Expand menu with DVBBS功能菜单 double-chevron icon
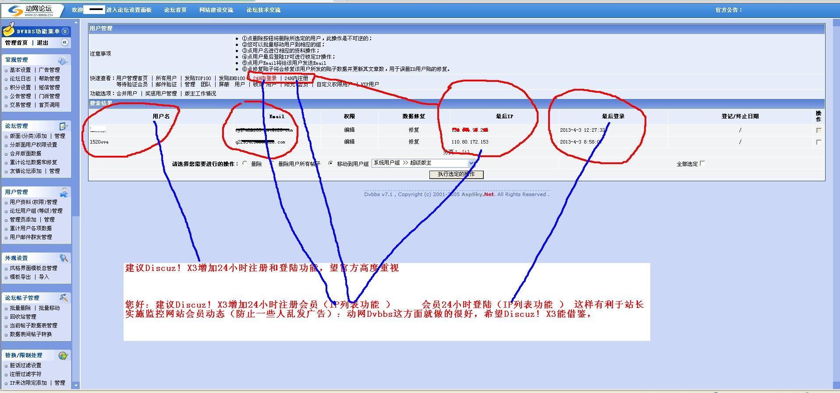This screenshot has height=393, width=840. [65, 31]
